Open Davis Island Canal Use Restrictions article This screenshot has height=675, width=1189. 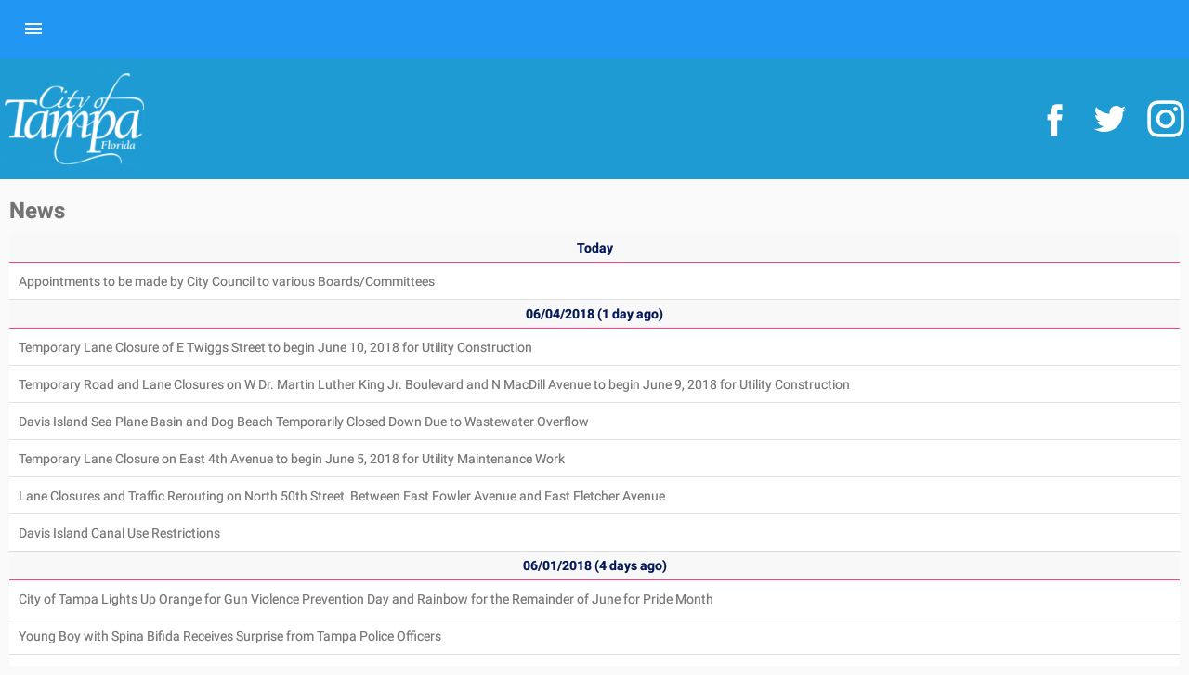point(594,533)
